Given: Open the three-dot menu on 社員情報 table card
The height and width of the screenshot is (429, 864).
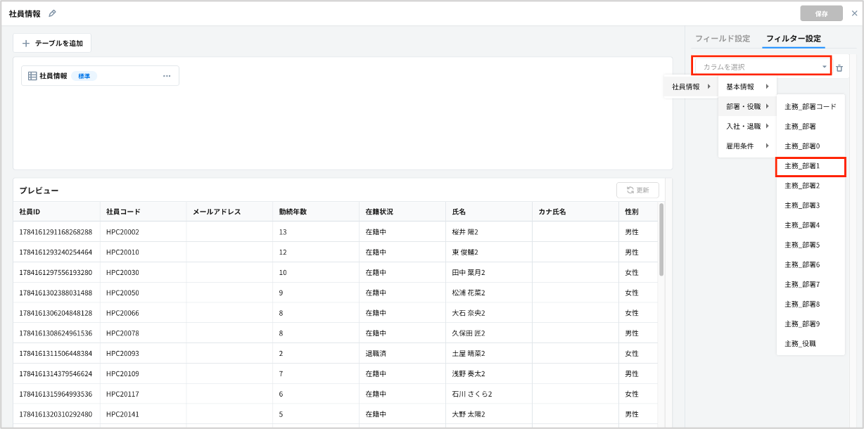Looking at the screenshot, I should point(167,76).
